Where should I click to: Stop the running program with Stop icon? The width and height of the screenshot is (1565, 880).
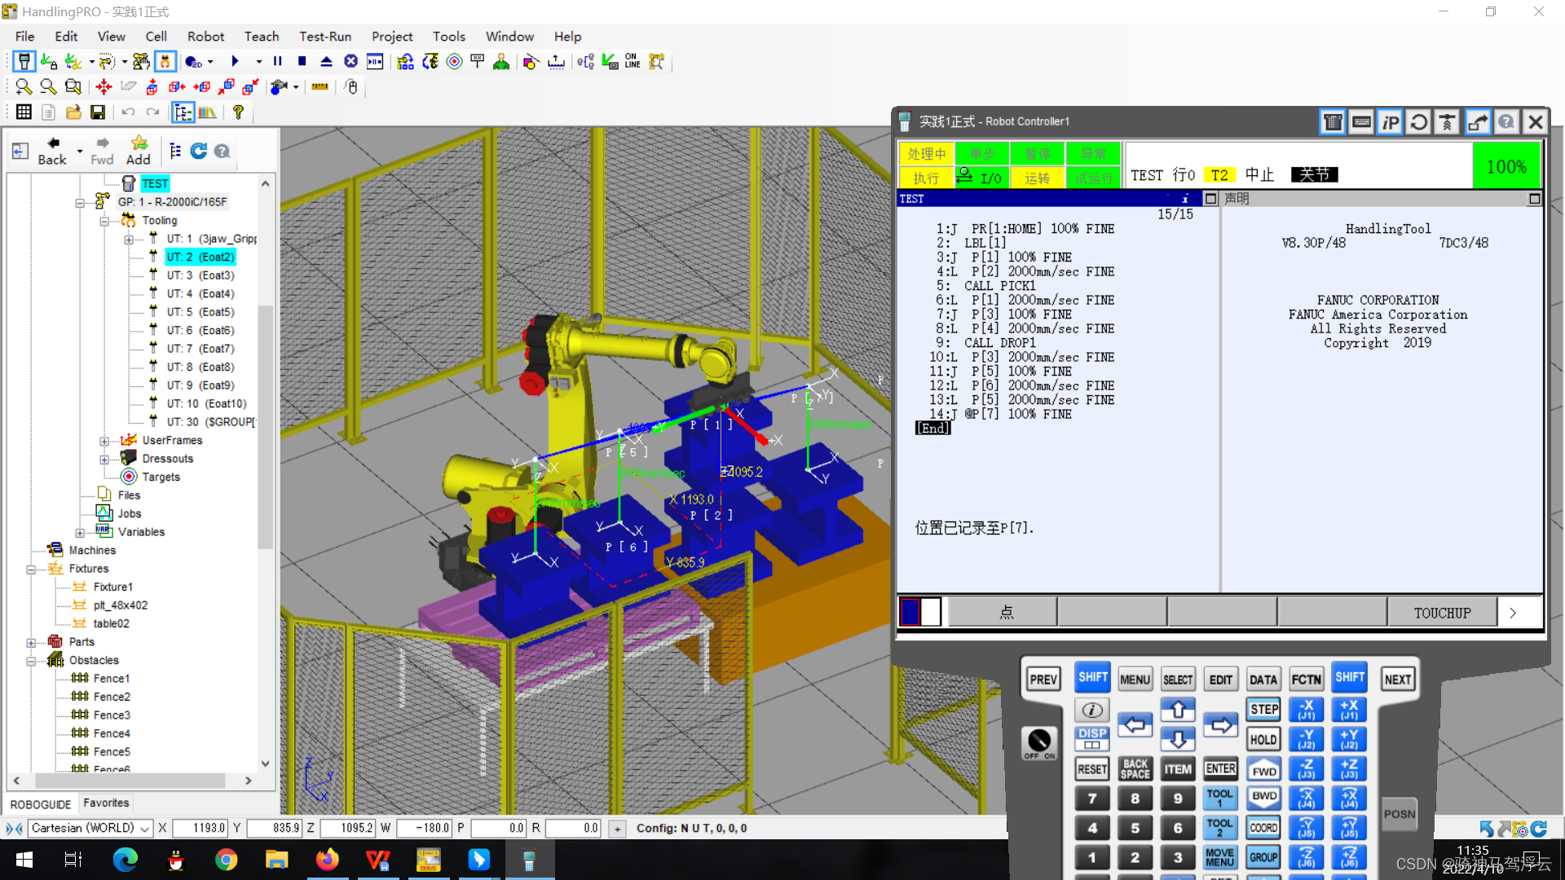click(x=302, y=61)
